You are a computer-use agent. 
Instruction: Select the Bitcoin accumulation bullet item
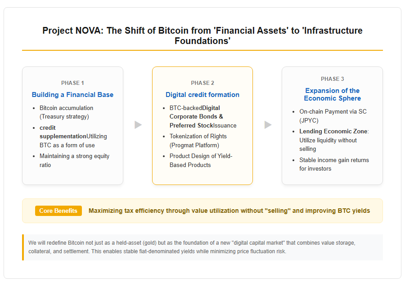(67, 112)
